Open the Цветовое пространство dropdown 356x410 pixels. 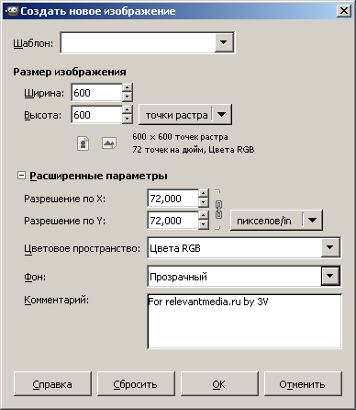click(x=330, y=247)
